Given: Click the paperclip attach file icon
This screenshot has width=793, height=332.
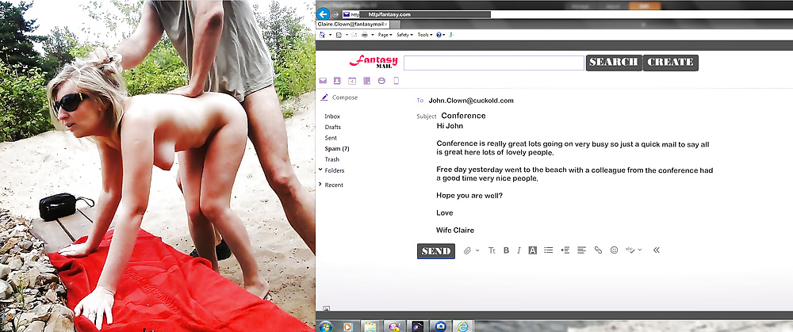Looking at the screenshot, I should pyautogui.click(x=467, y=250).
